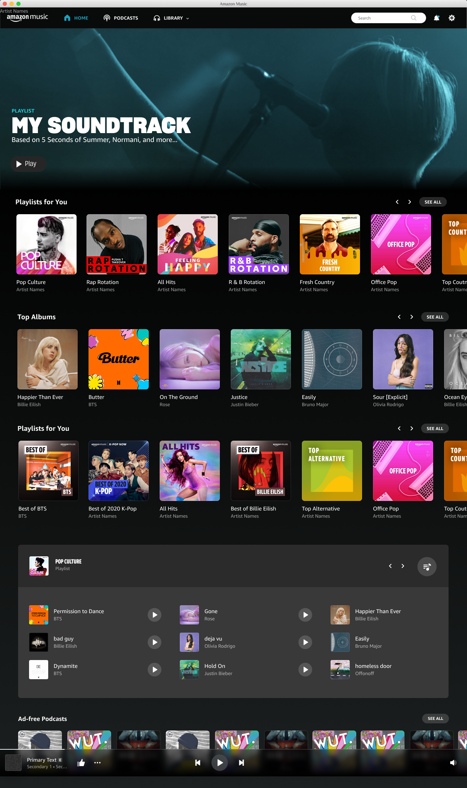
Task: Like the current track with thumbs up
Action: [81, 763]
